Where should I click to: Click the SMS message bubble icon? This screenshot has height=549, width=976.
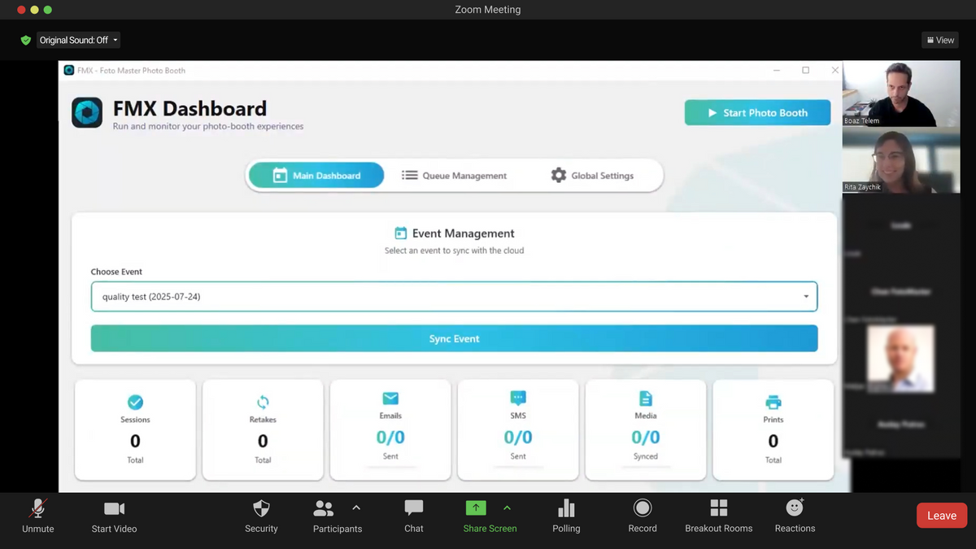coord(518,399)
